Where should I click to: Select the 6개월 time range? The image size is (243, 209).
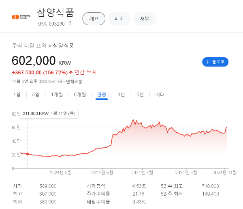(80, 95)
